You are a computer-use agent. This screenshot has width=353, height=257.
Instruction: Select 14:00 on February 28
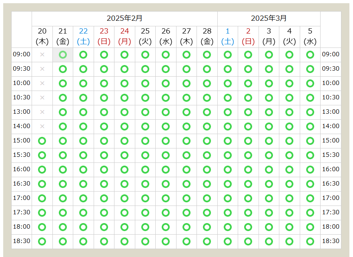(207, 127)
